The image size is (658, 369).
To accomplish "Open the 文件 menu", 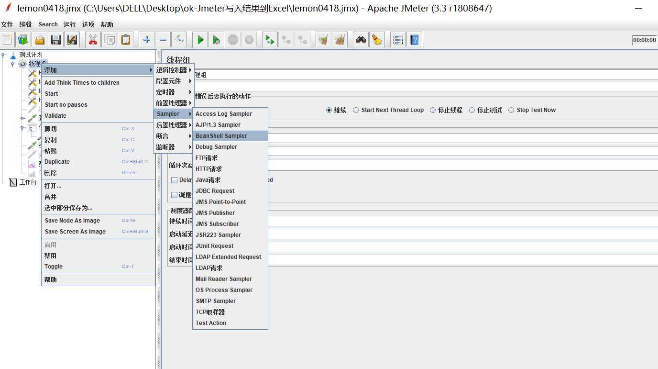I will (x=7, y=24).
